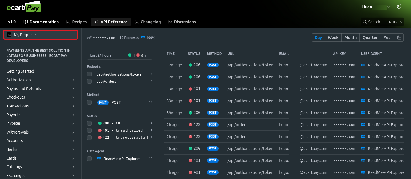Screen dimensions: 411x179
Task: Select the Year time range button
Action: click(388, 38)
